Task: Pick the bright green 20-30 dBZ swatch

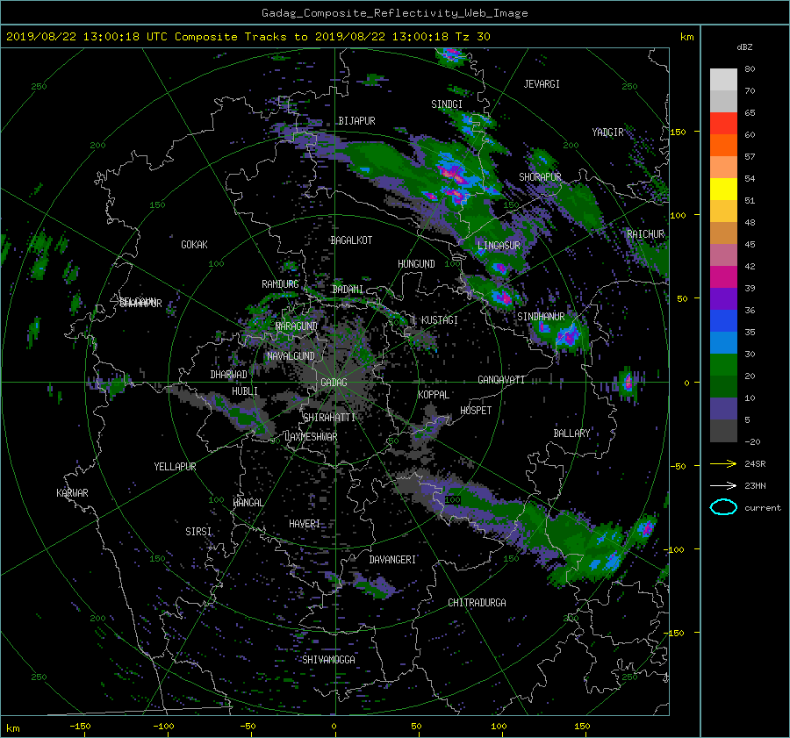Action: coord(723,364)
